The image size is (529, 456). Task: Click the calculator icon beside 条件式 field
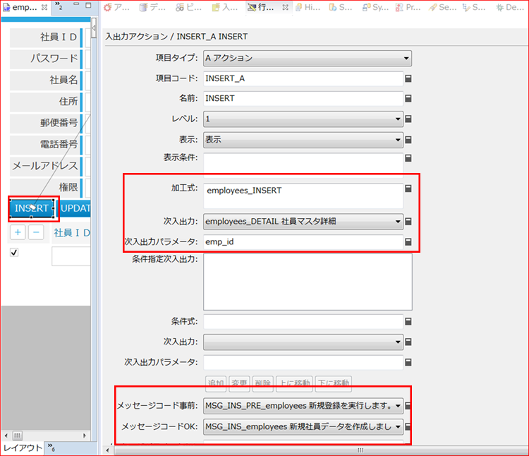[408, 322]
